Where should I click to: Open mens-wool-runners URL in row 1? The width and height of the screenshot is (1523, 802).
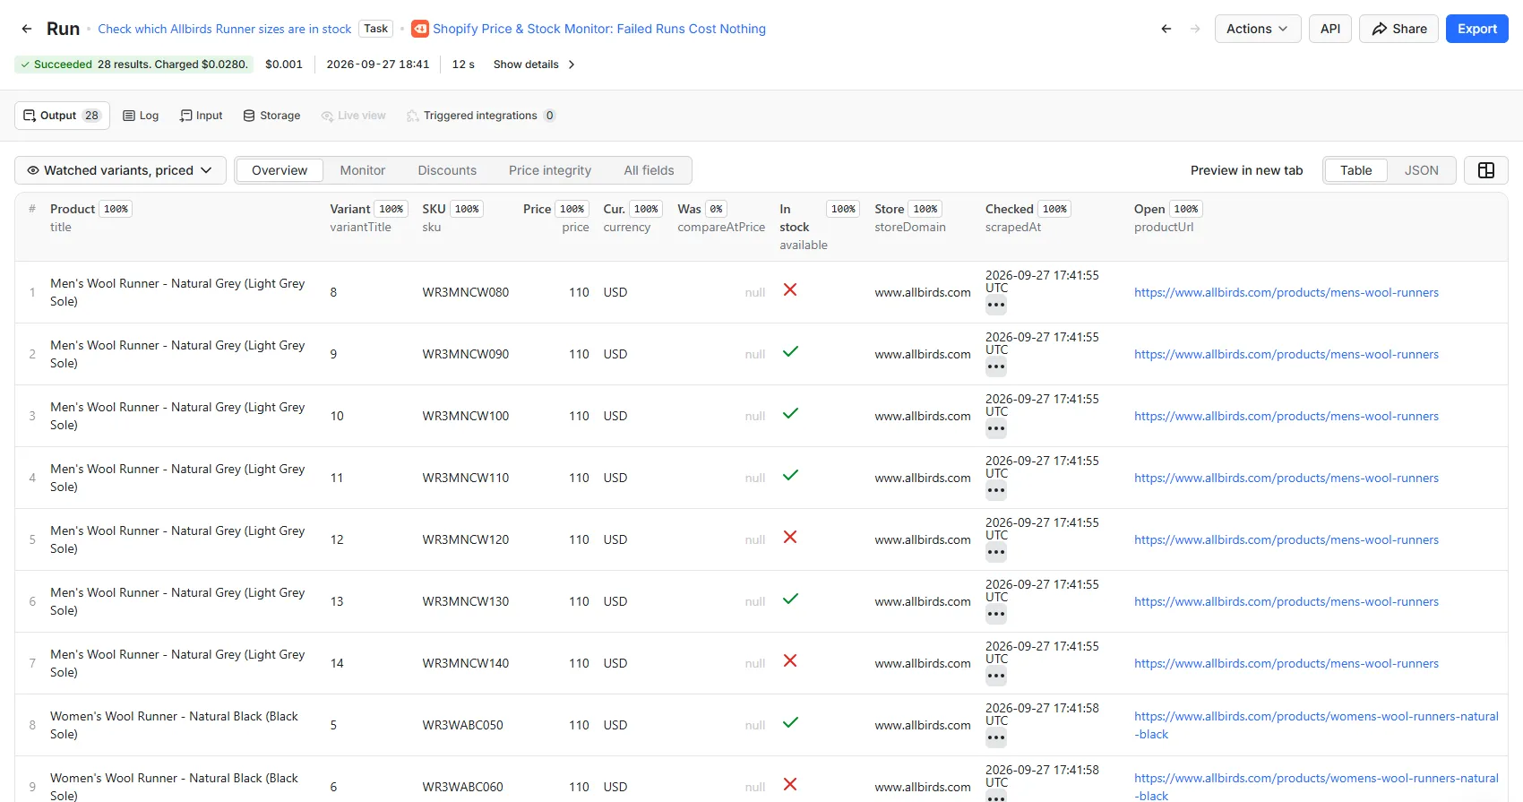pos(1286,292)
